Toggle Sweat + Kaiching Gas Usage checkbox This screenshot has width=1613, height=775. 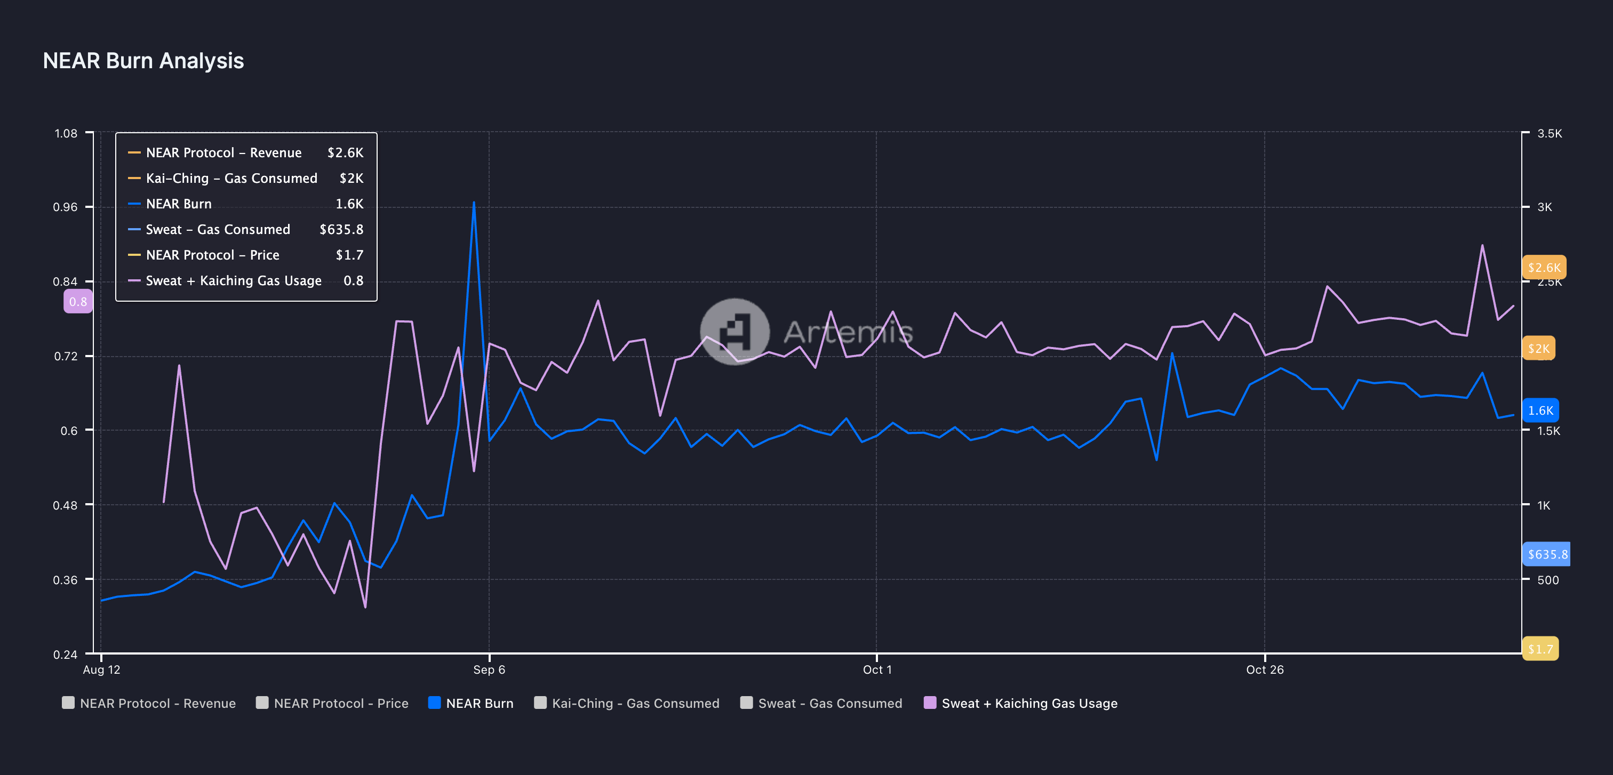pos(930,703)
